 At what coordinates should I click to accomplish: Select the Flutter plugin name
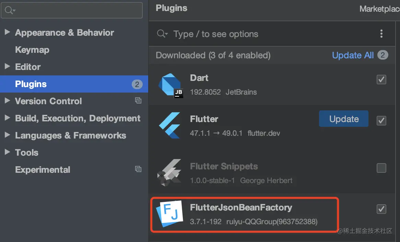[204, 119]
